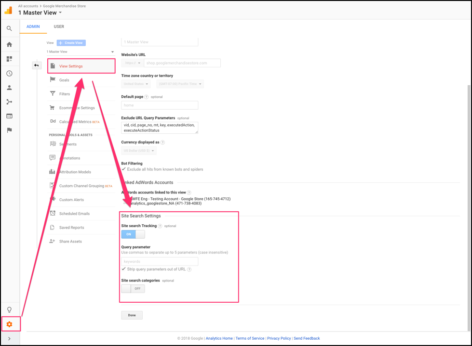
Task: Open Audience person icon
Action: pyautogui.click(x=9, y=88)
